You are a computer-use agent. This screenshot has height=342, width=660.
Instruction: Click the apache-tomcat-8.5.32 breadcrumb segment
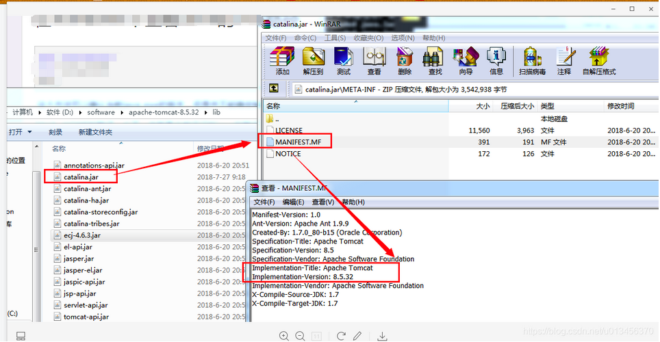(164, 112)
